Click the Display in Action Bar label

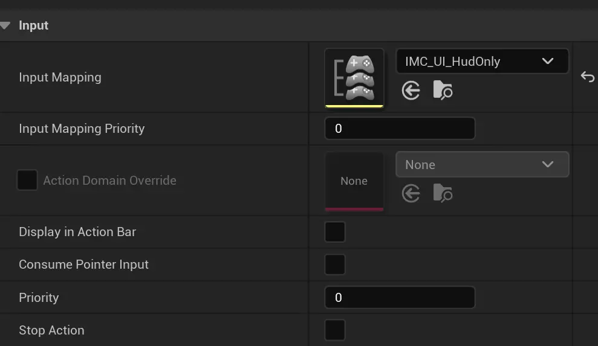(x=77, y=232)
